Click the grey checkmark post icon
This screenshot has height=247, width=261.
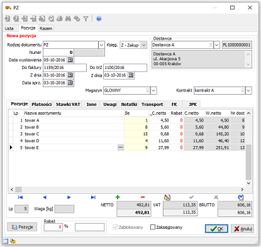click(x=191, y=197)
